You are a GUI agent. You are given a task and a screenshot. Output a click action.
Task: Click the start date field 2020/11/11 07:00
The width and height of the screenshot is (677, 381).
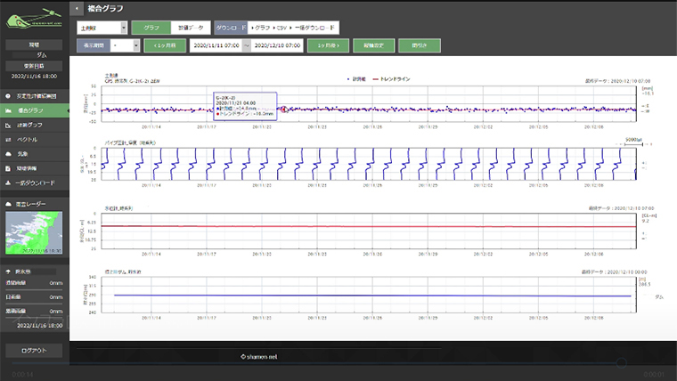point(216,45)
